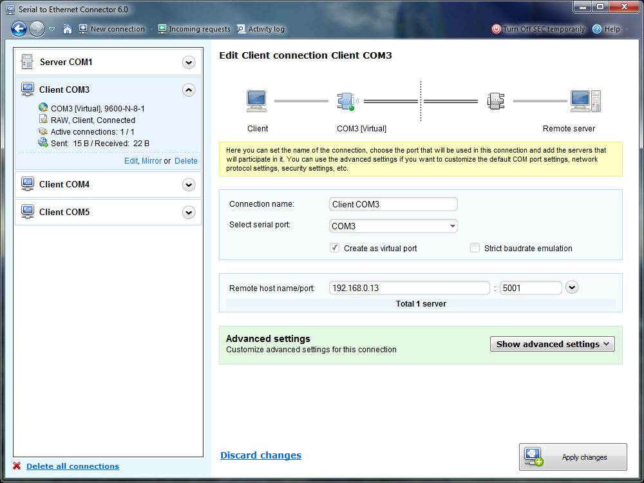Click the grayed Forward arrow button
Screen dimensions: 644x483
(x=37, y=29)
